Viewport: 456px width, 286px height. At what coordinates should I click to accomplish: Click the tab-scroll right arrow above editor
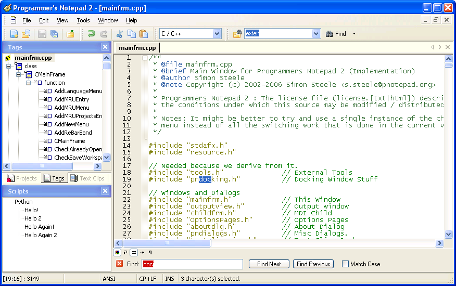click(x=440, y=47)
